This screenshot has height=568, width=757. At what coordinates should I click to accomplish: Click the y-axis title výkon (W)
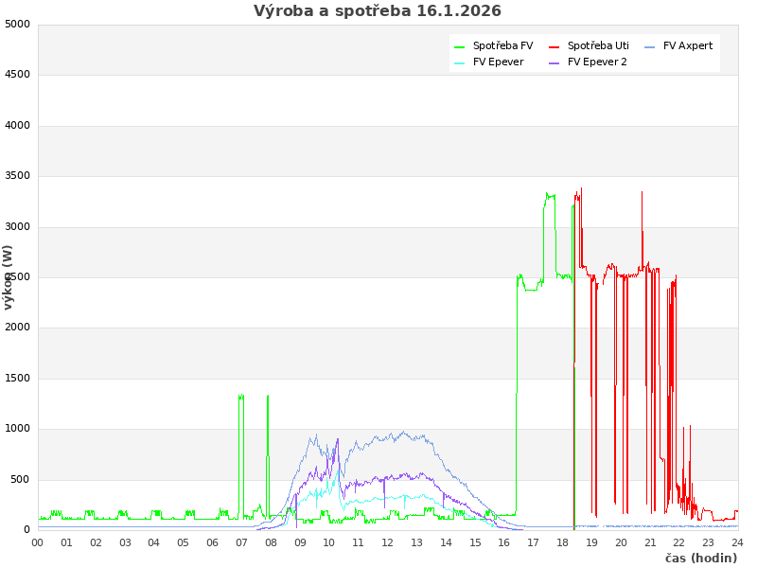point(9,277)
